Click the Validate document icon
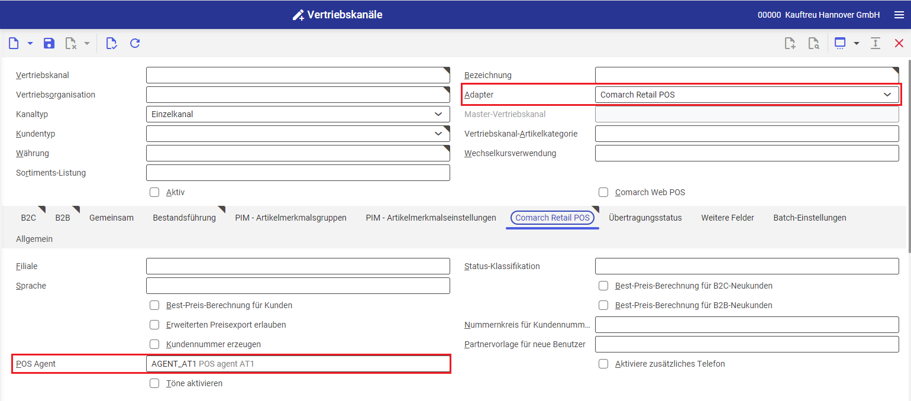 pos(111,43)
